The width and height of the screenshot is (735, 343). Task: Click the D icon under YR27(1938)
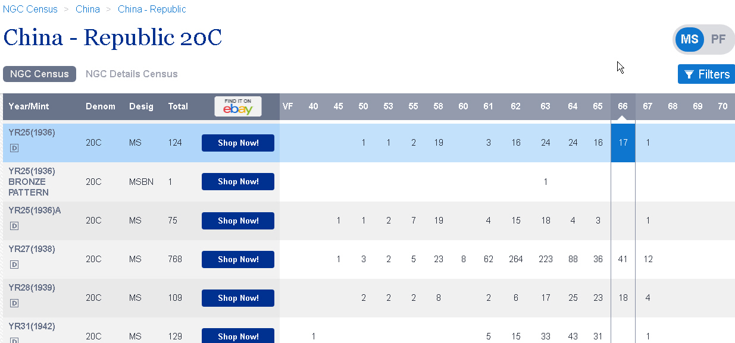tap(15, 265)
